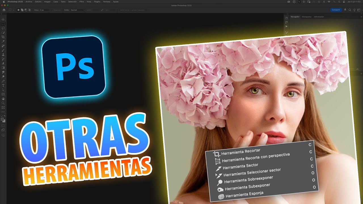
Task: Open the Discover lightbulb icon
Action: click(354, 10)
